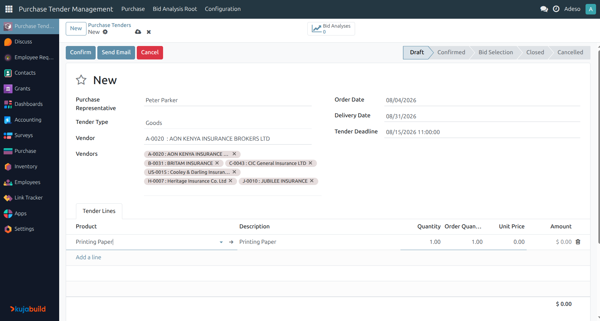Open the apps grid menu icon

point(9,9)
